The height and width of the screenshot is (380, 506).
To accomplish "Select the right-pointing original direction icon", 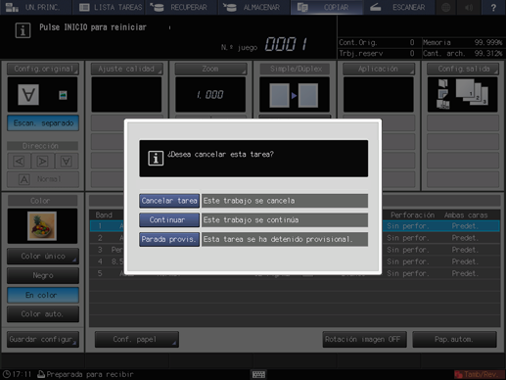I will (43, 161).
